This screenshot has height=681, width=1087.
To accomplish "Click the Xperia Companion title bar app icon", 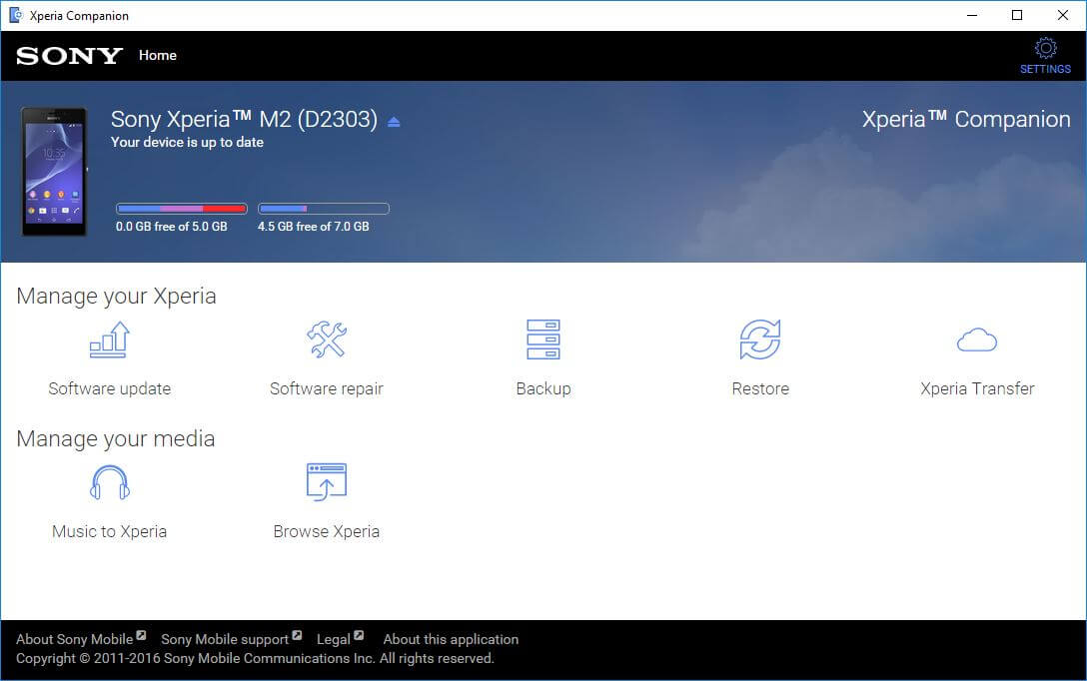I will [15, 15].
